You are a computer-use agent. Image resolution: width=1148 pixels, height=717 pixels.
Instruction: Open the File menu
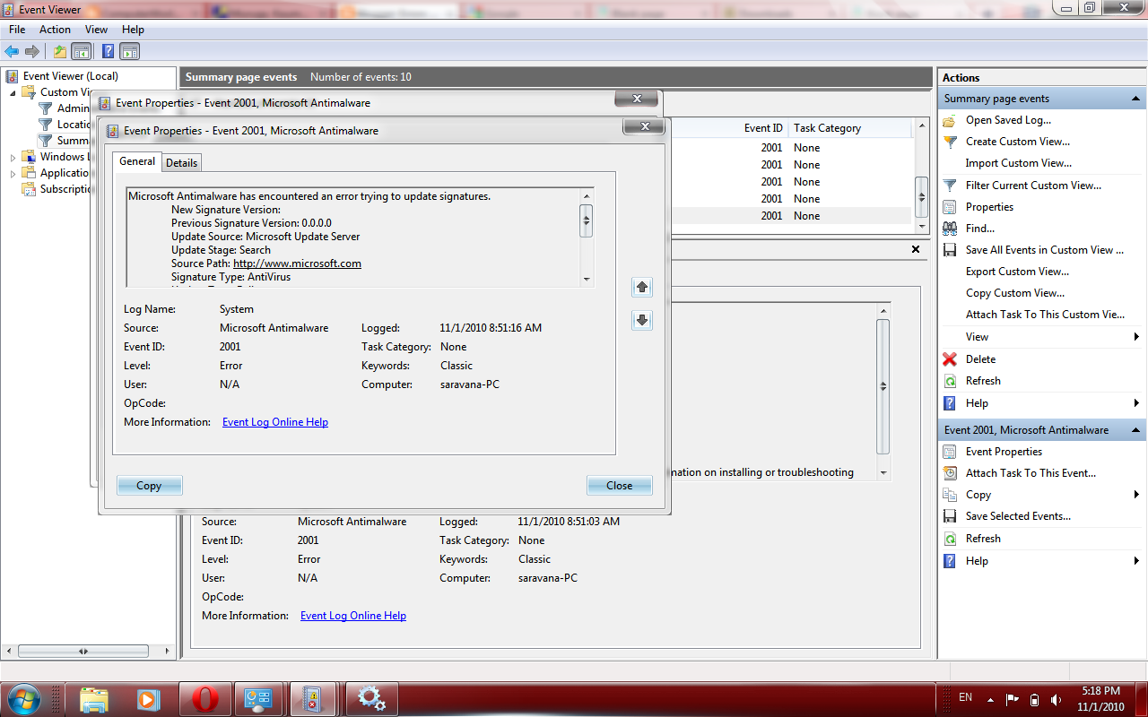pos(17,30)
